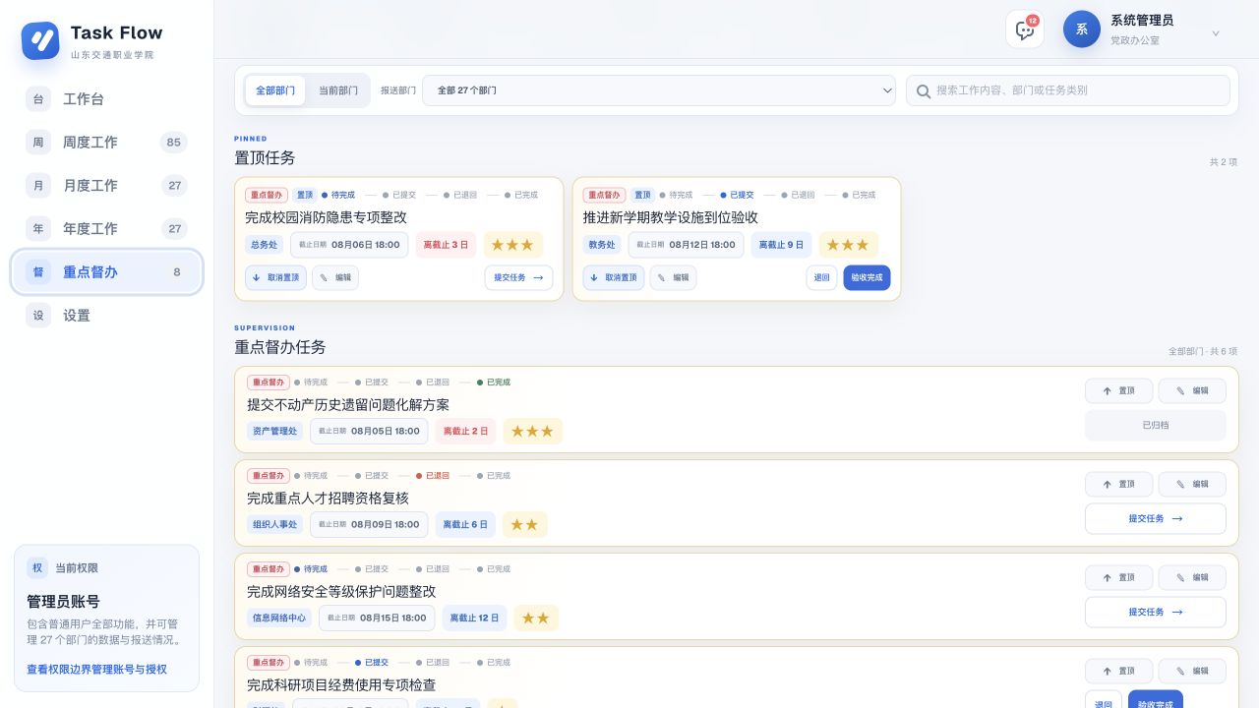
Task: Click the 权 icon in 当前权限 panel
Action: click(x=37, y=568)
